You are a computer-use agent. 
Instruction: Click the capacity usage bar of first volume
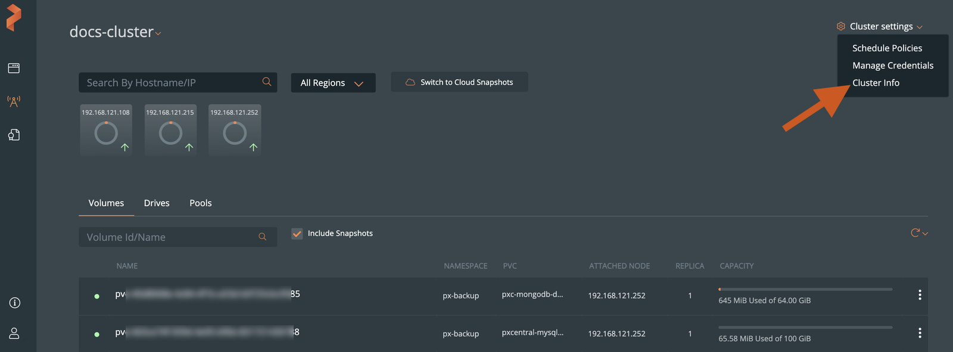pyautogui.click(x=805, y=289)
